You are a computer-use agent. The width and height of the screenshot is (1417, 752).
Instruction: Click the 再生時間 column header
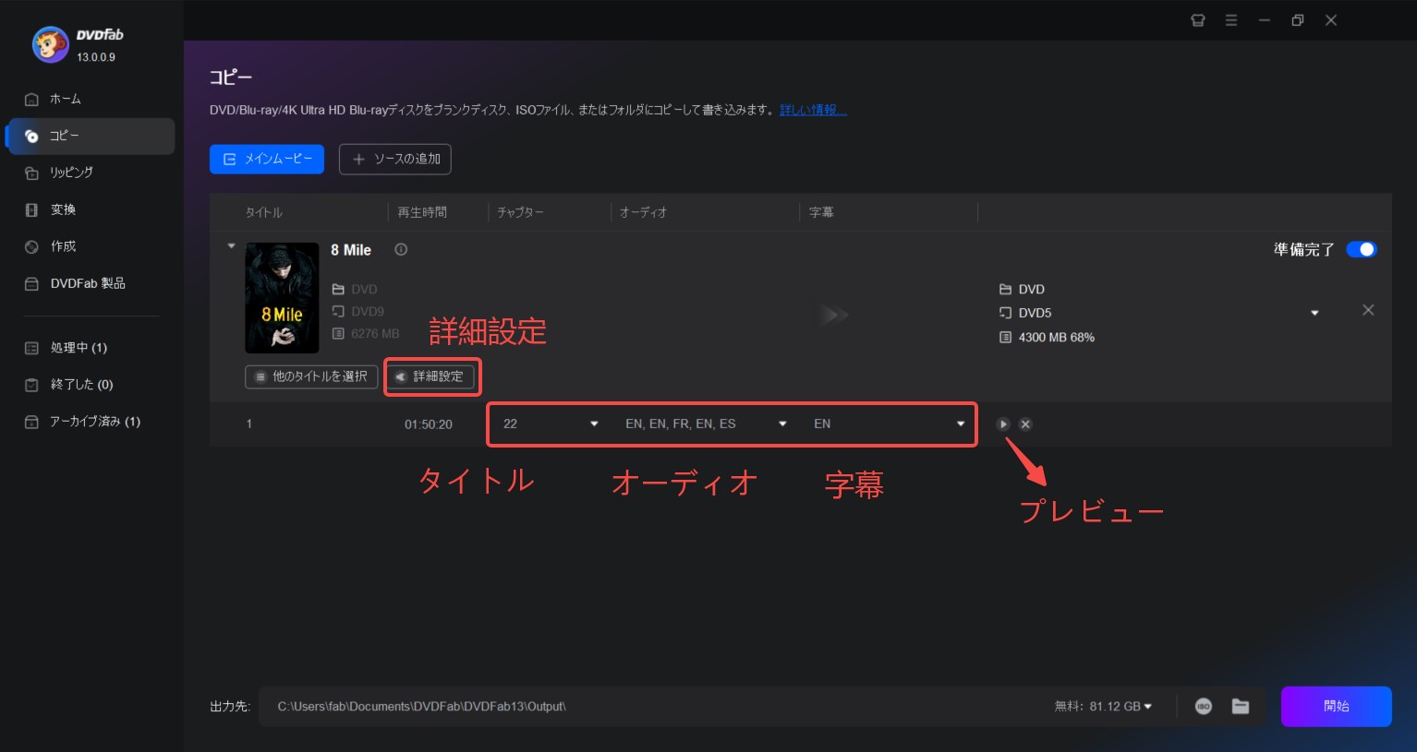coord(422,212)
